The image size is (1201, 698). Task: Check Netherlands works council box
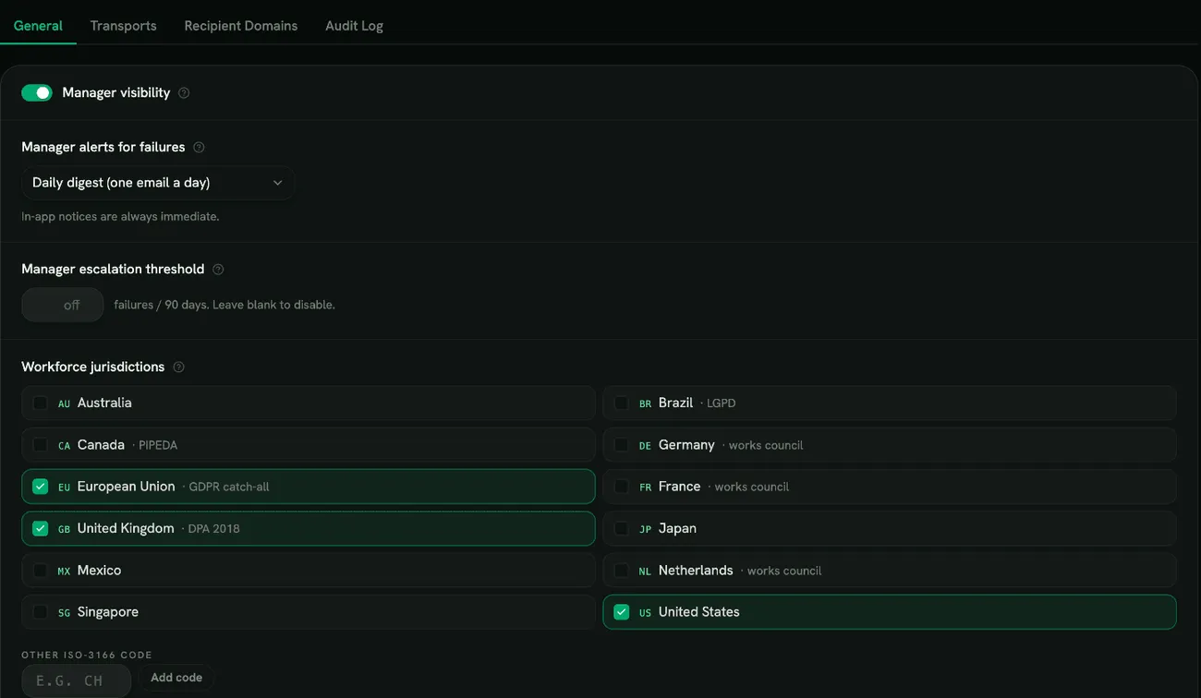[x=622, y=571]
